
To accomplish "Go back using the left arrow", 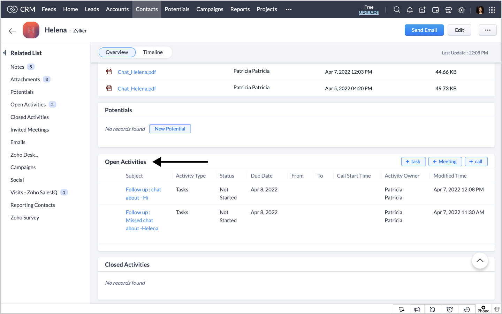I will (x=13, y=31).
